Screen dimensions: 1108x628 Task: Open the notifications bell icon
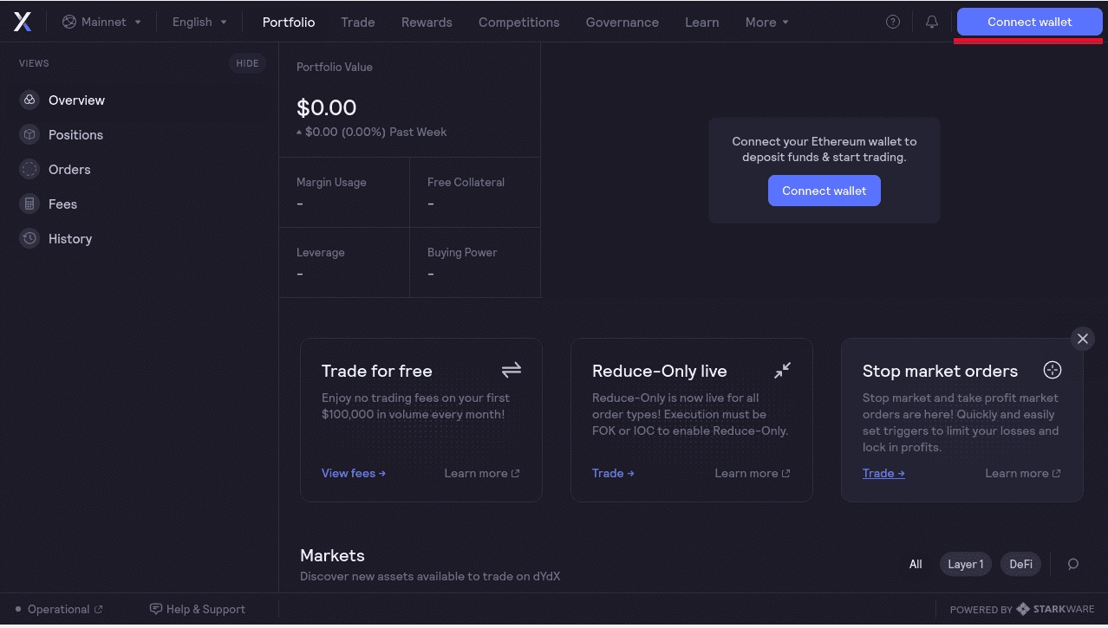point(932,22)
